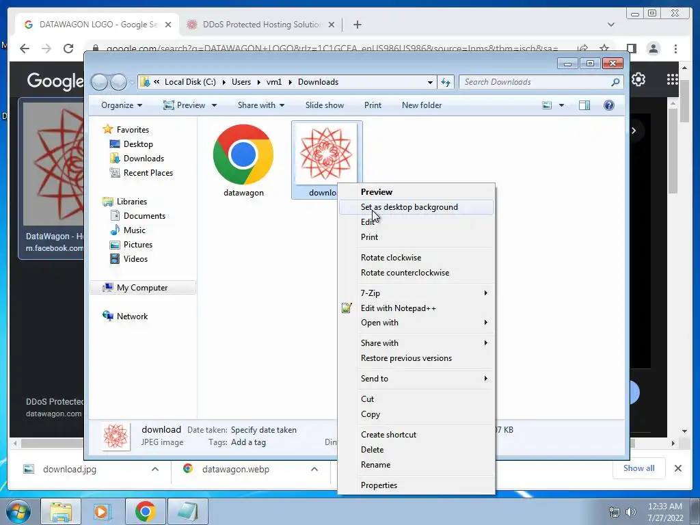
Task: Click Users in the address breadcrumb
Action: click(x=241, y=82)
